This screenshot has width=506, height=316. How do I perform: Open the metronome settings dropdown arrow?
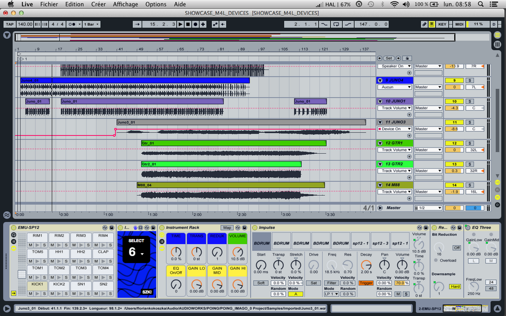80,24
